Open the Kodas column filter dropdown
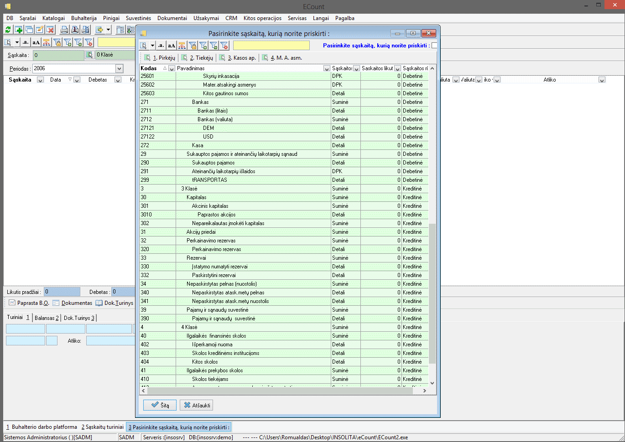The width and height of the screenshot is (625, 442). click(172, 68)
